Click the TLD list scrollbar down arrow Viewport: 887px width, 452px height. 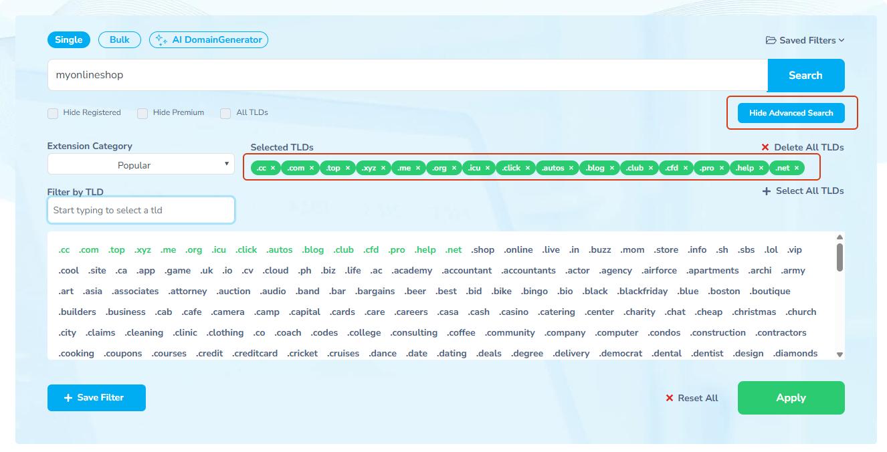(840, 354)
